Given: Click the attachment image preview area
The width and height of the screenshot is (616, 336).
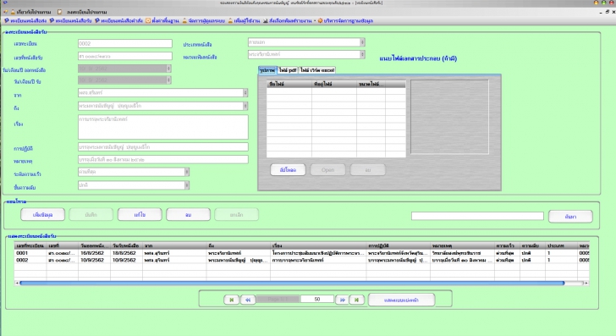Looking at the screenshot, I should [x=450, y=117].
